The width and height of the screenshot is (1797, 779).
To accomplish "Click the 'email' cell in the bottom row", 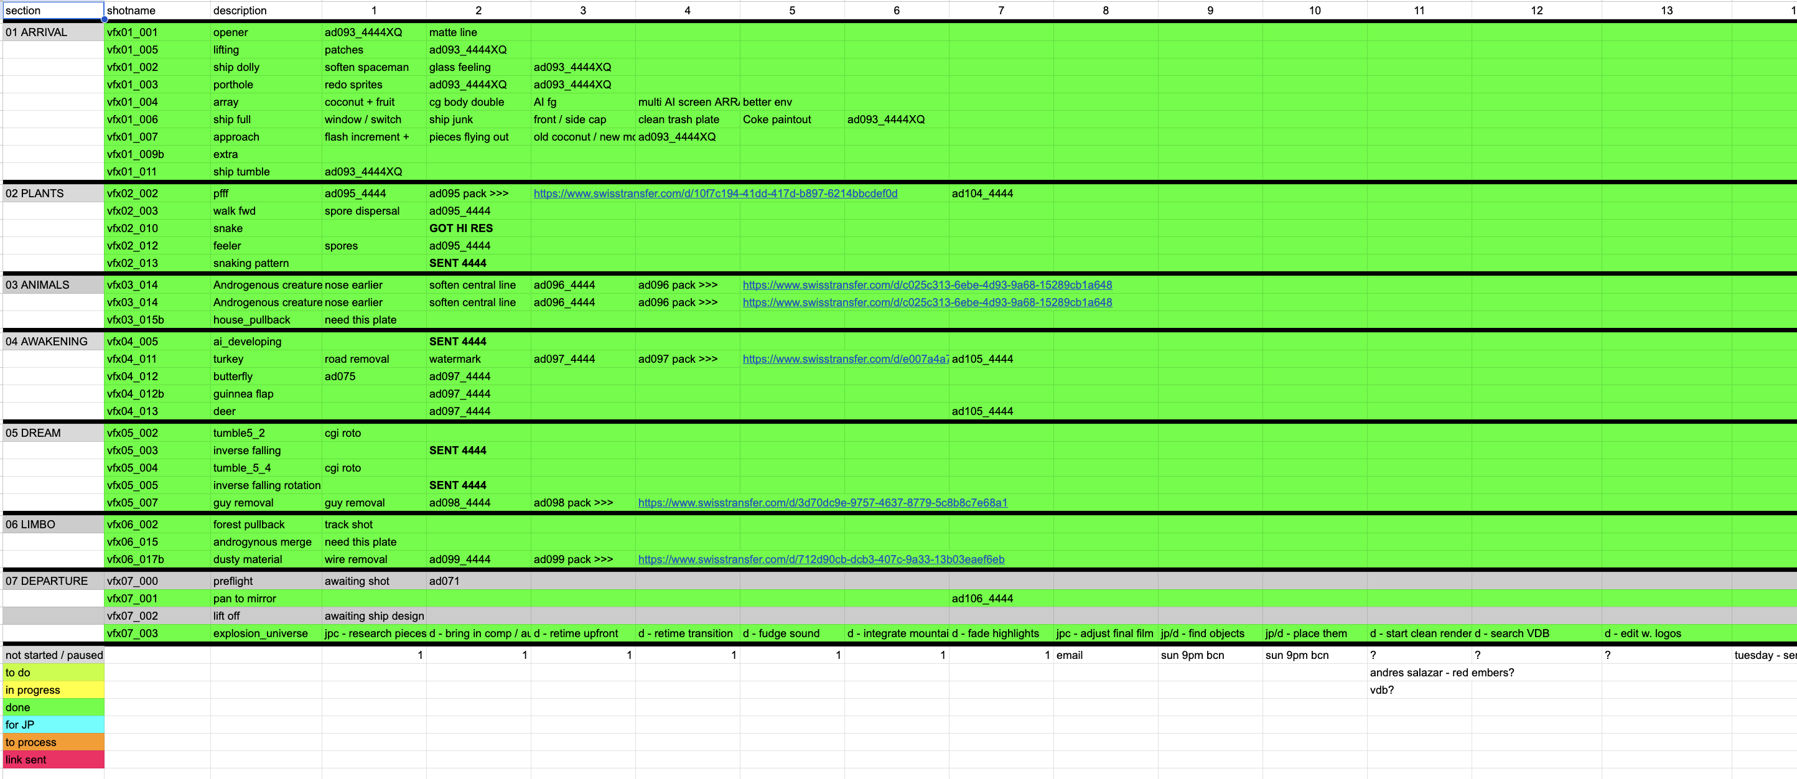I will pos(1105,655).
